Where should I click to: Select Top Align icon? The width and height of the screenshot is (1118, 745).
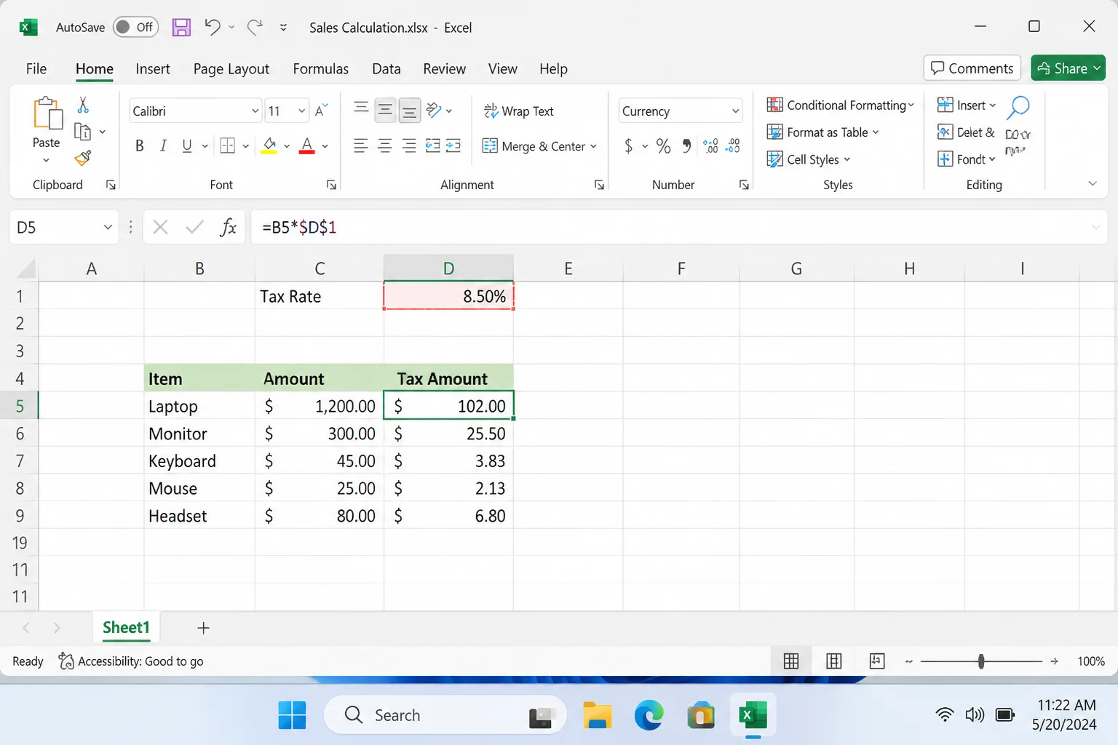click(361, 109)
